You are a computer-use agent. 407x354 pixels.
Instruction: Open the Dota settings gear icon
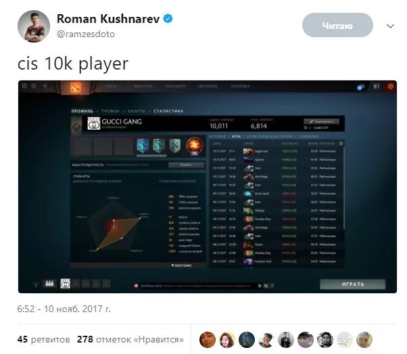coord(34,86)
